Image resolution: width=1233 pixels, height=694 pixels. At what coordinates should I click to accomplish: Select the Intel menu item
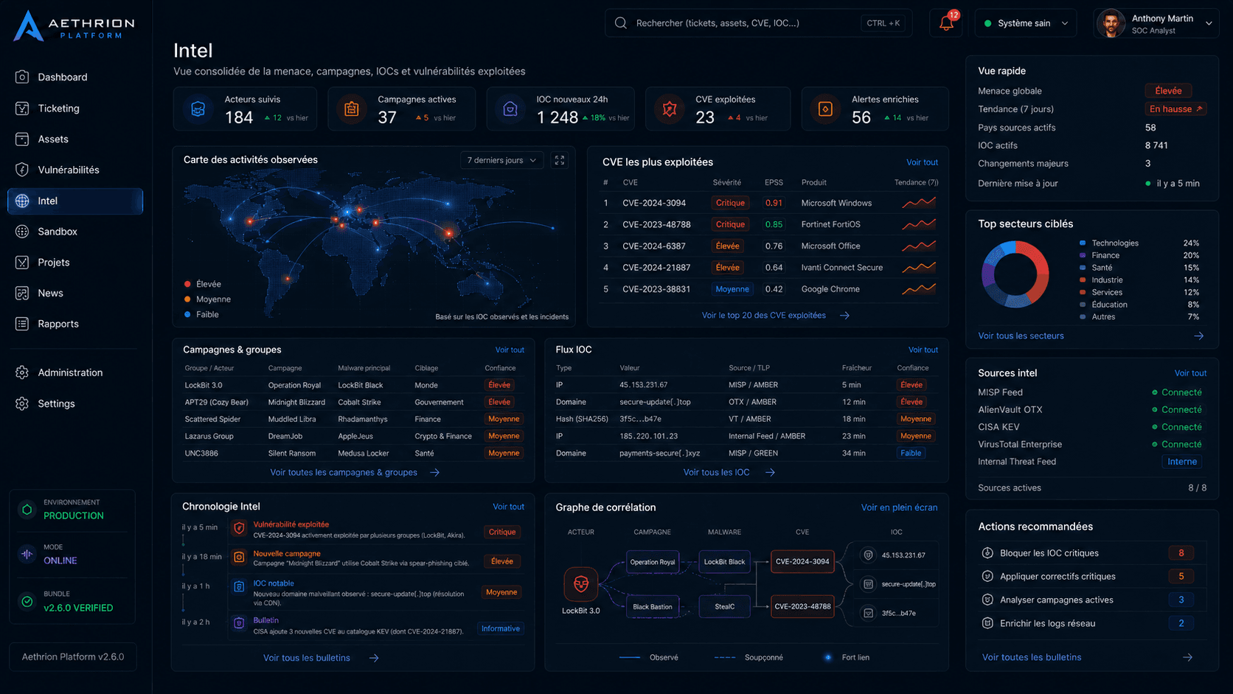coord(75,201)
